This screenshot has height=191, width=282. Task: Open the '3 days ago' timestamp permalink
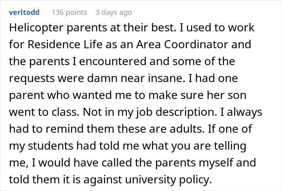point(114,12)
